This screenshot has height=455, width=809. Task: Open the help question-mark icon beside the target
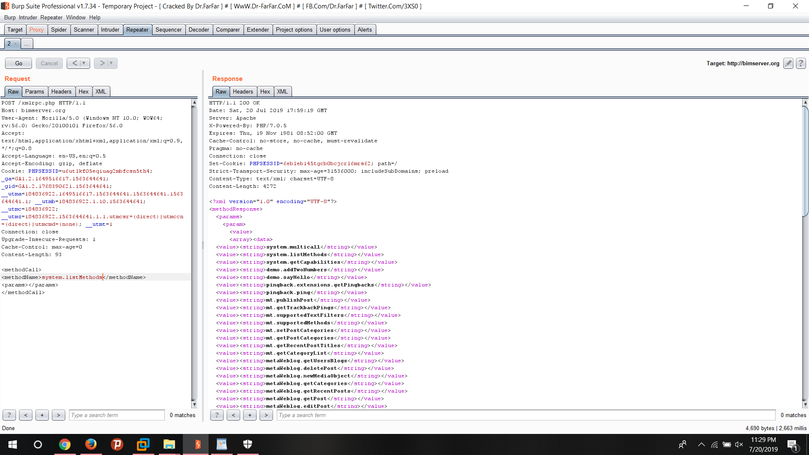800,63
